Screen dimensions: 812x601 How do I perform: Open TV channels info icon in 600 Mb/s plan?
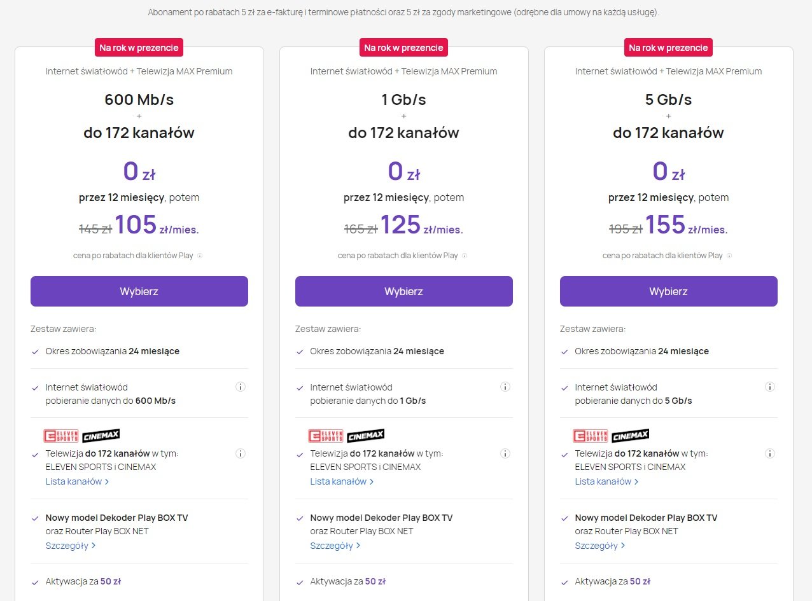241,453
